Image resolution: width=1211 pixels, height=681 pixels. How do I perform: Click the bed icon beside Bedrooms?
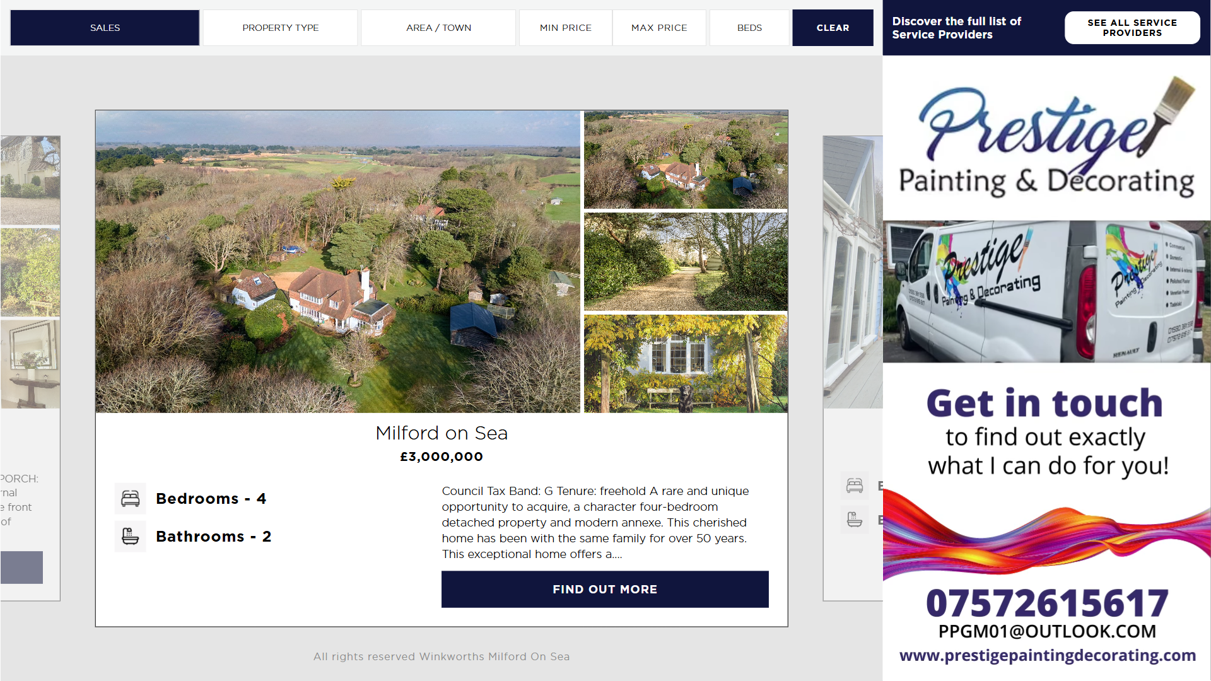pyautogui.click(x=131, y=499)
